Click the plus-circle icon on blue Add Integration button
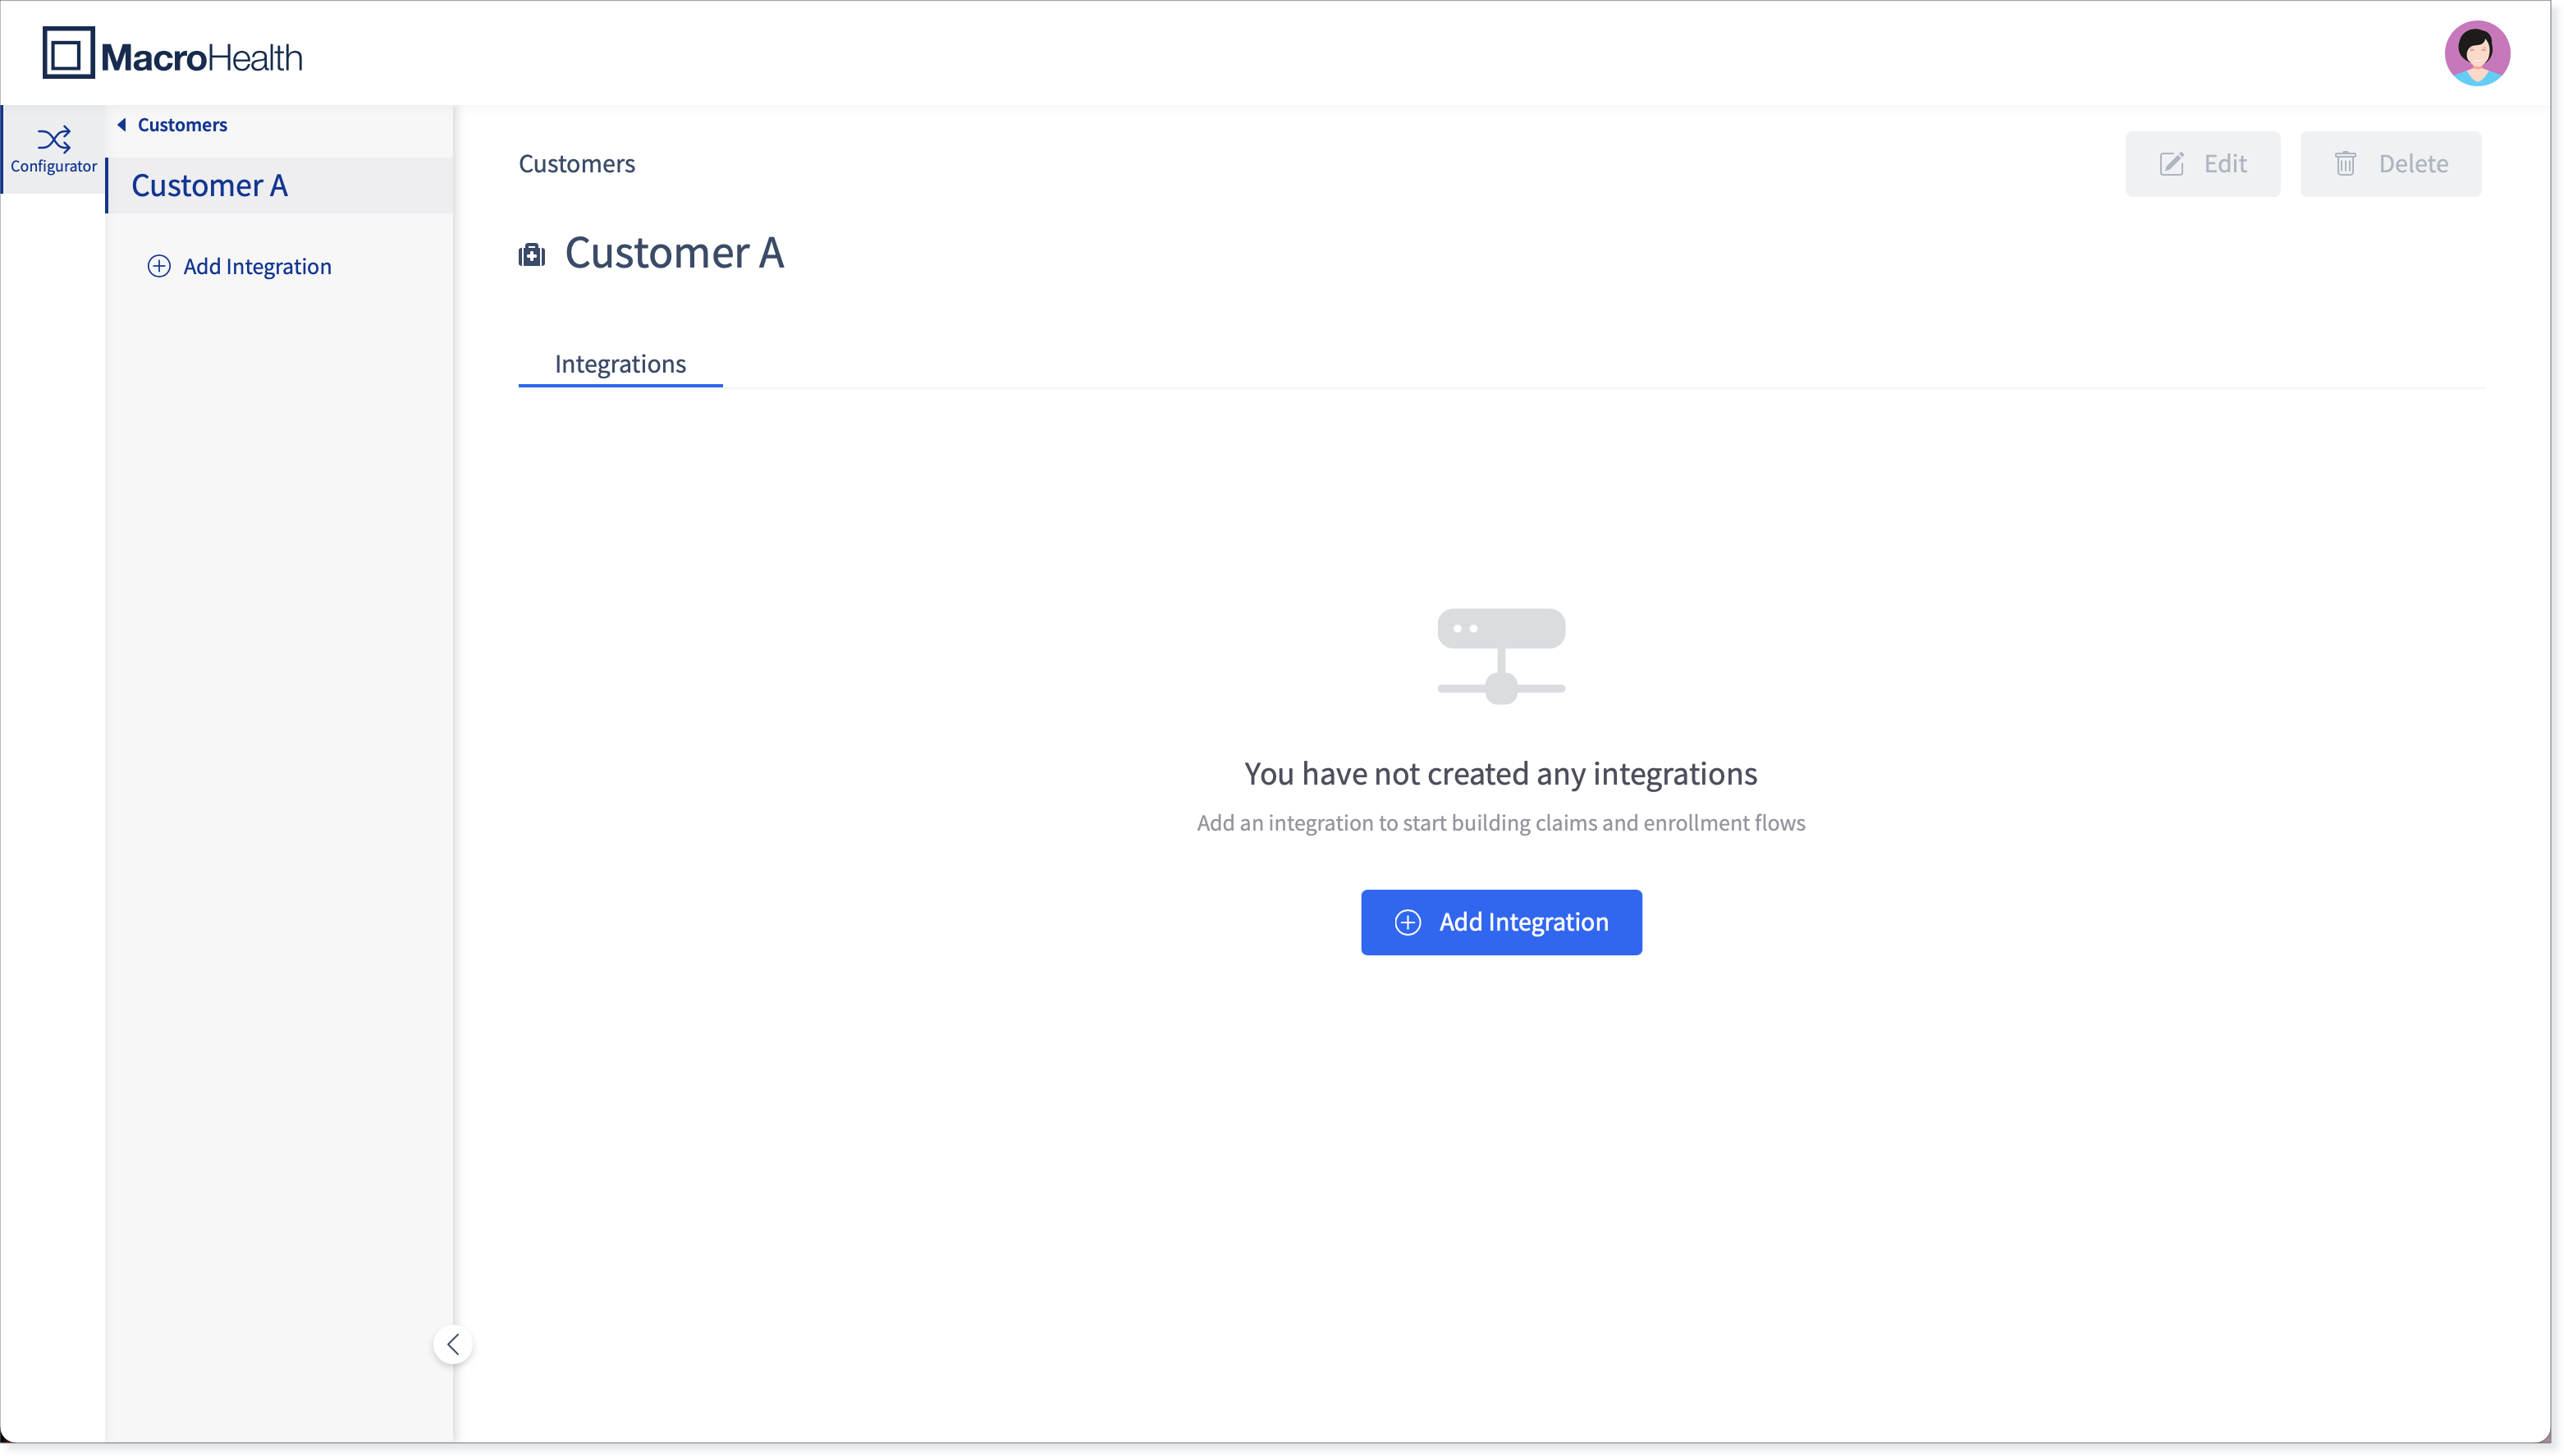 click(x=1407, y=922)
